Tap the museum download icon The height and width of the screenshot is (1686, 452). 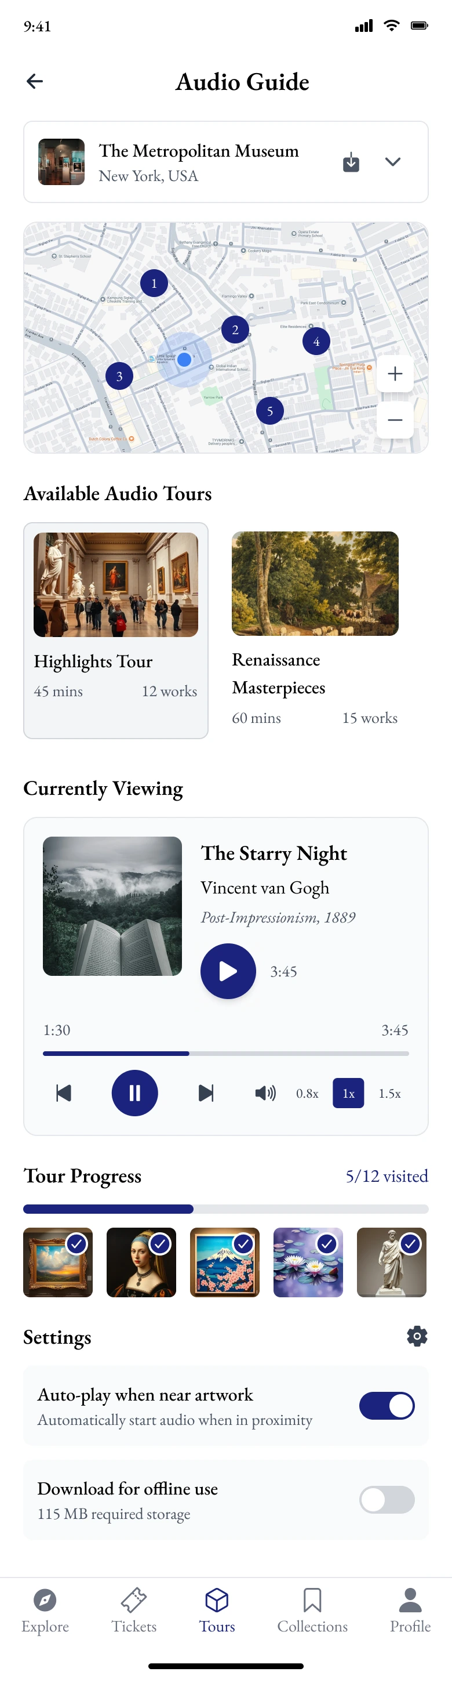351,162
